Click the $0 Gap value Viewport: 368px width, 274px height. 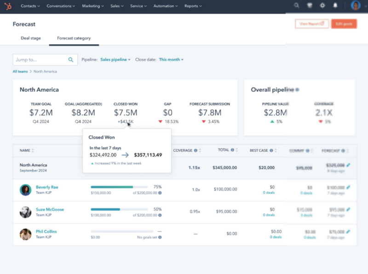(x=167, y=113)
